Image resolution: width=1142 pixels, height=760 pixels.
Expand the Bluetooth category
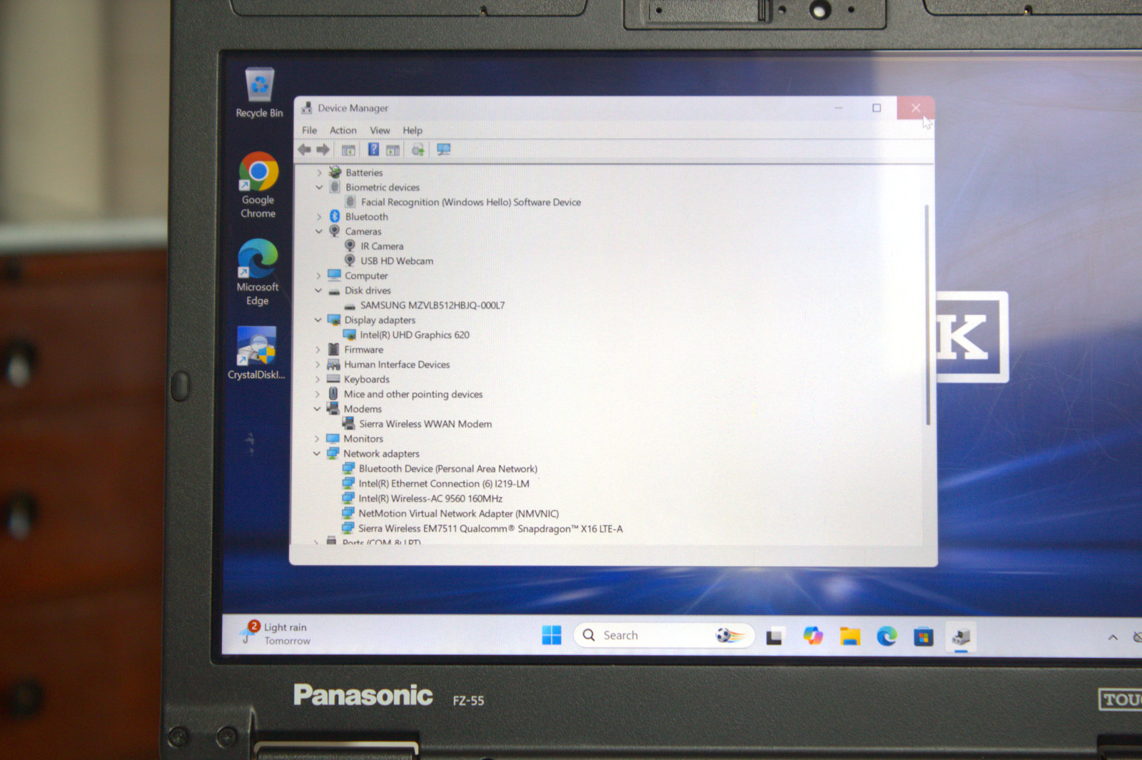point(319,217)
